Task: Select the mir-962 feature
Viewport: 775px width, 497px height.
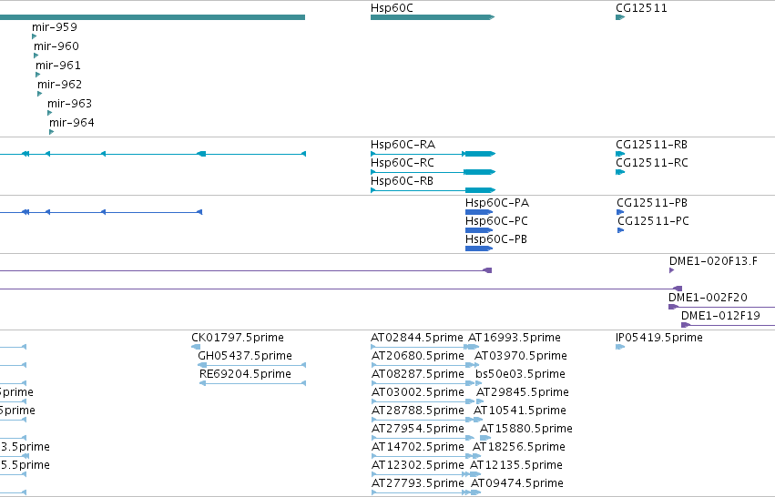Action: (40, 94)
